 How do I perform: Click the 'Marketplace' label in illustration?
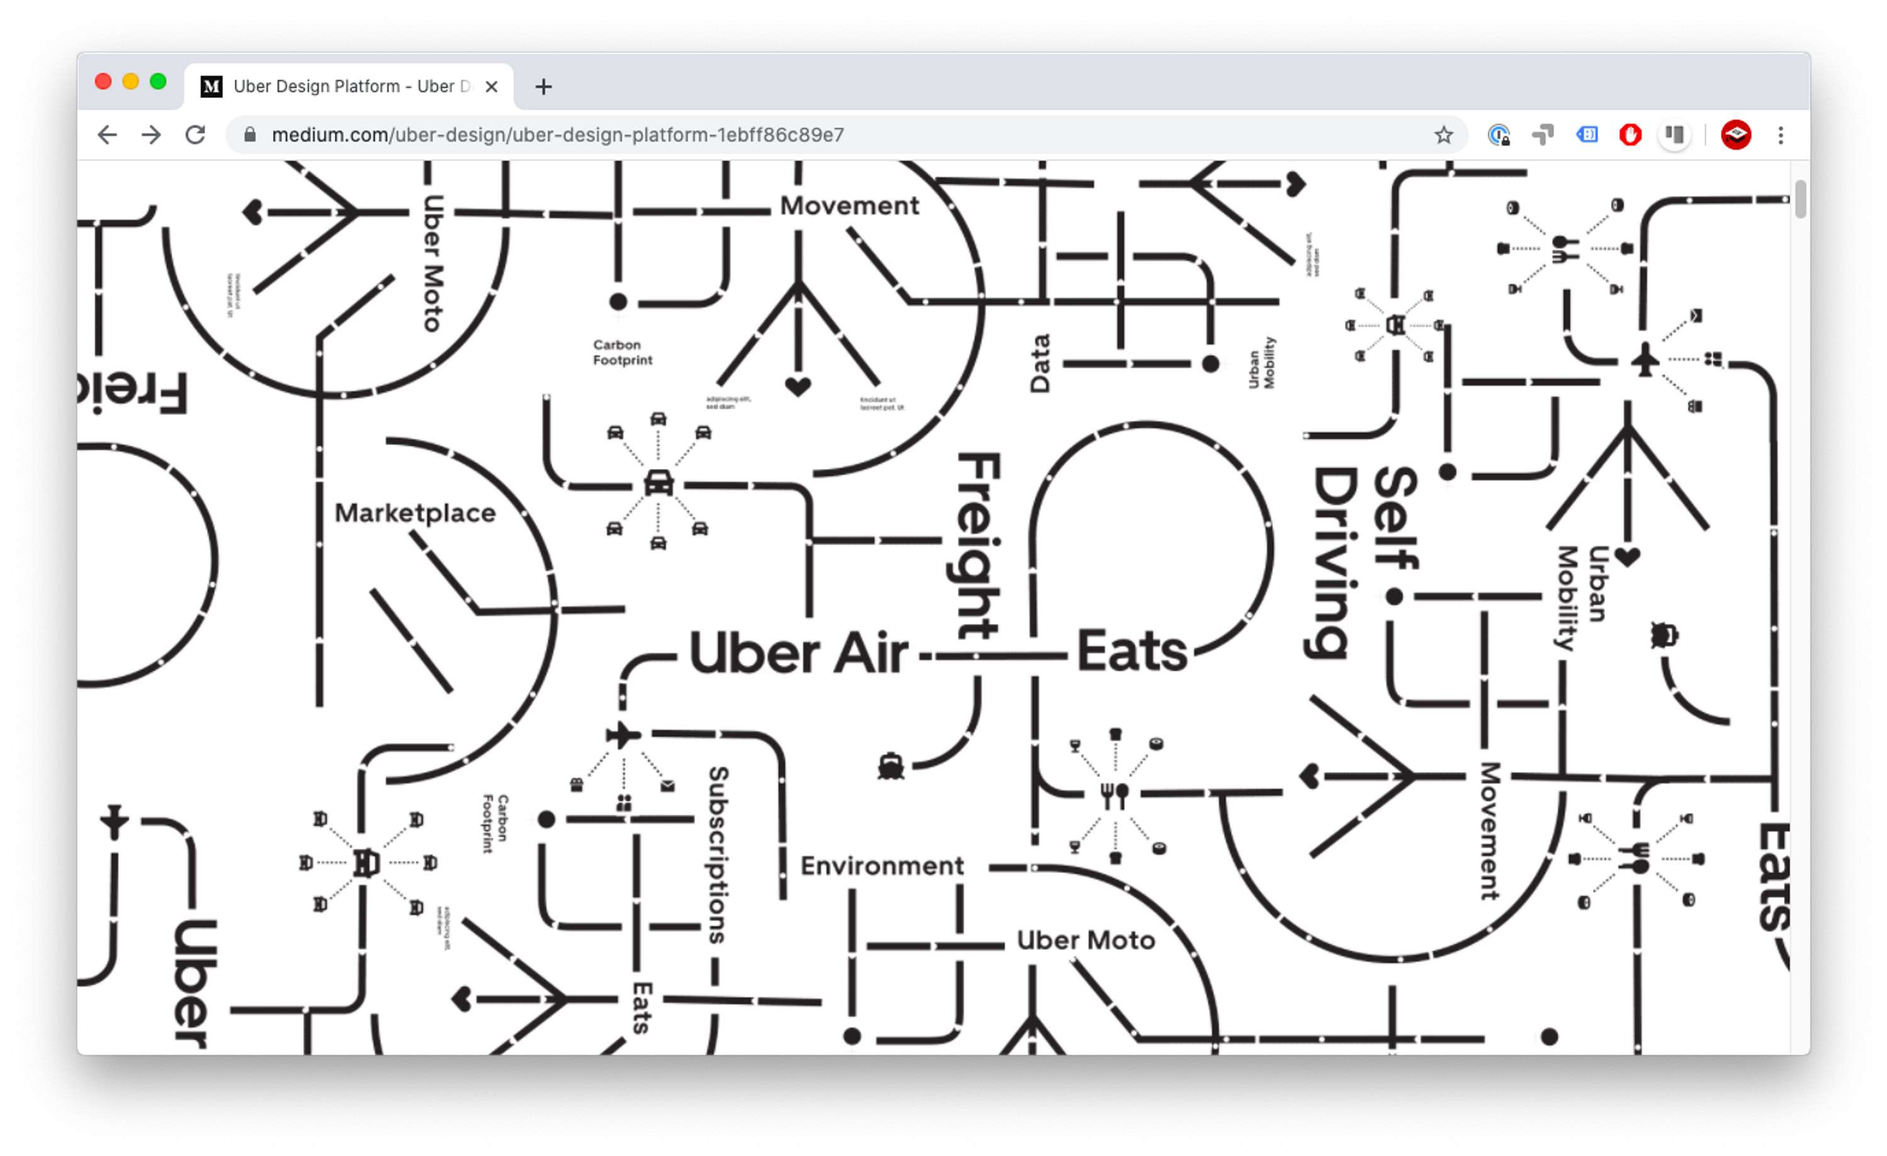click(x=415, y=513)
